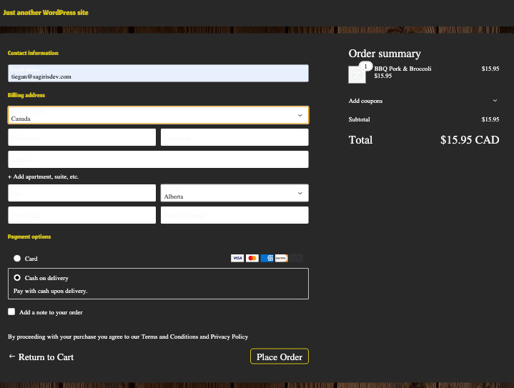Click the Discover card icon
The image size is (514, 388).
tap(282, 258)
